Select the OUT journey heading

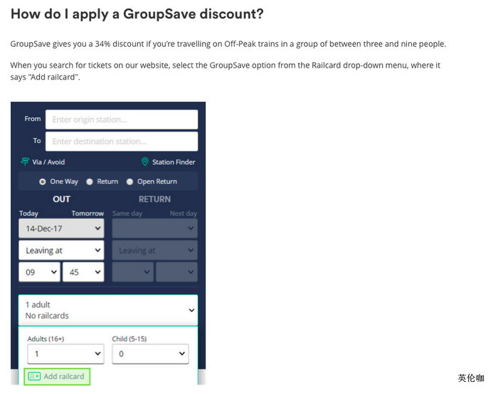[x=62, y=199]
